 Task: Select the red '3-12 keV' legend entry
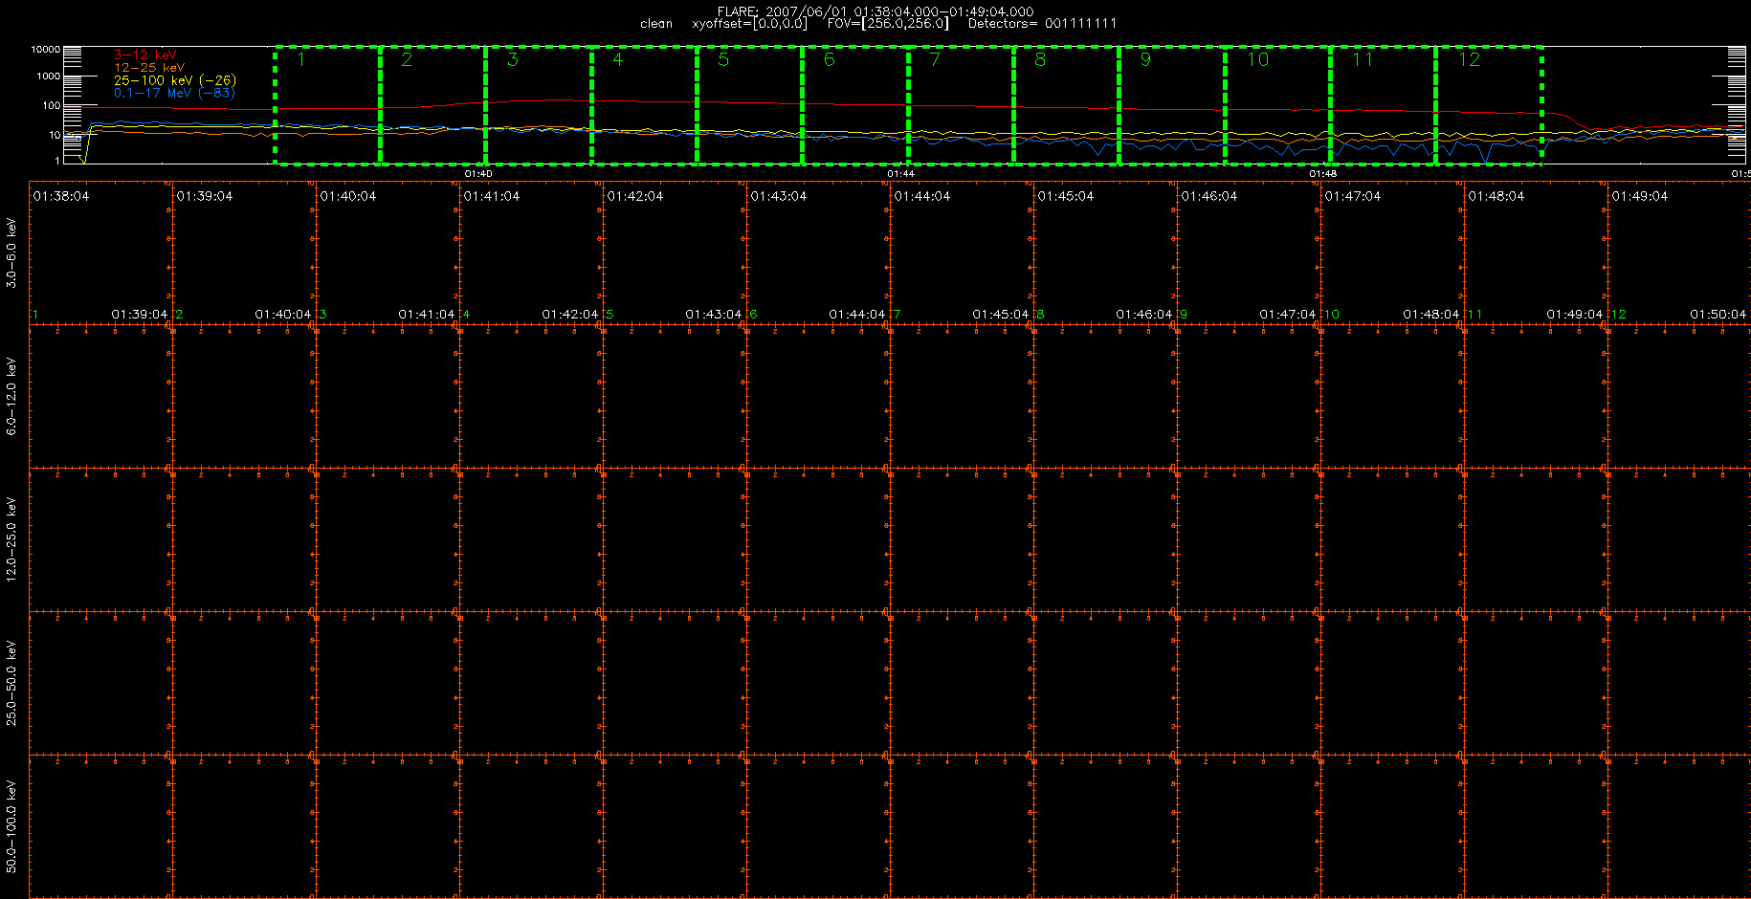pyautogui.click(x=145, y=55)
